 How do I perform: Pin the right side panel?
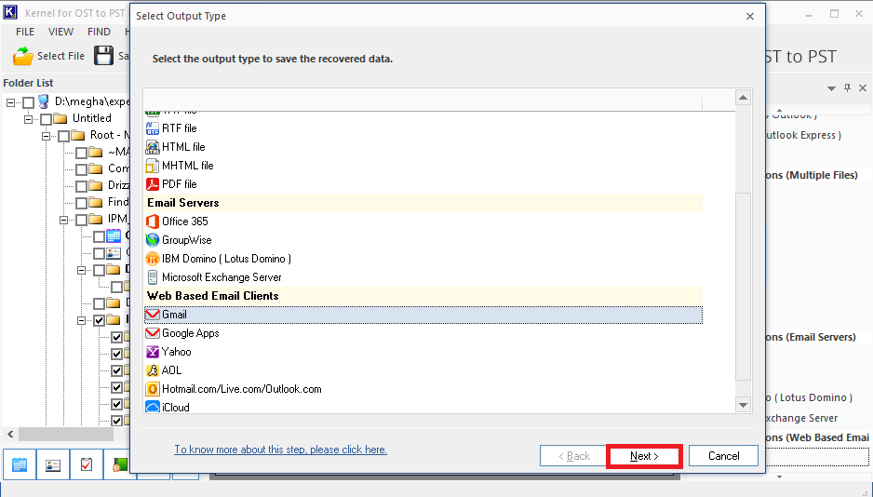(847, 87)
